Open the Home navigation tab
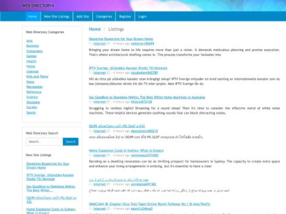The height and width of the screenshot is (214, 286). coord(32,16)
